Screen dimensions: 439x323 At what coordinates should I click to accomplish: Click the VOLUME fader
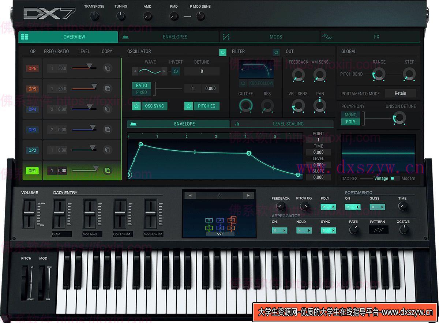tap(29, 214)
